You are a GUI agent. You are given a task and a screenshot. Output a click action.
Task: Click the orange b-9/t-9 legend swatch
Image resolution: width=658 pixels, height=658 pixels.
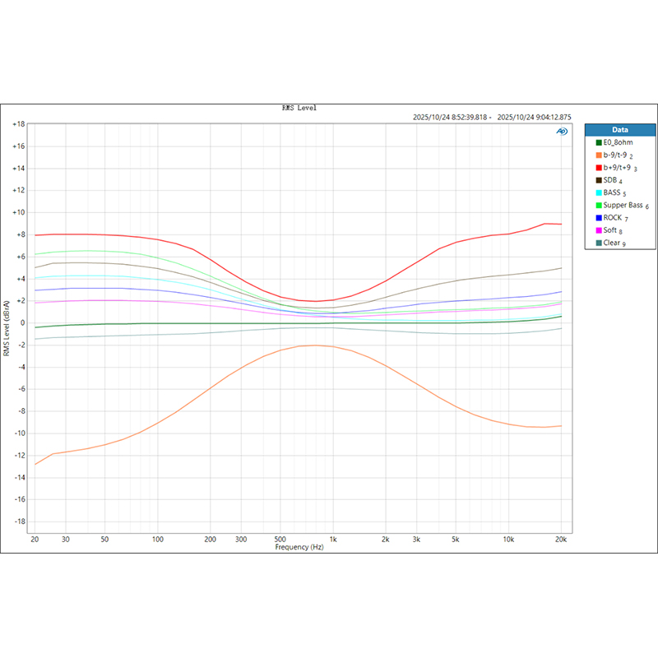[600, 155]
